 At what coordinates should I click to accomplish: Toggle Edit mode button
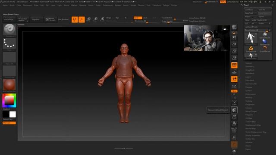click(75, 19)
